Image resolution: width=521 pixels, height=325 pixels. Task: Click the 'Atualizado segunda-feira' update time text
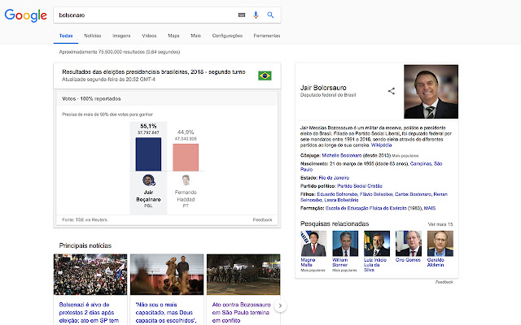click(108, 80)
